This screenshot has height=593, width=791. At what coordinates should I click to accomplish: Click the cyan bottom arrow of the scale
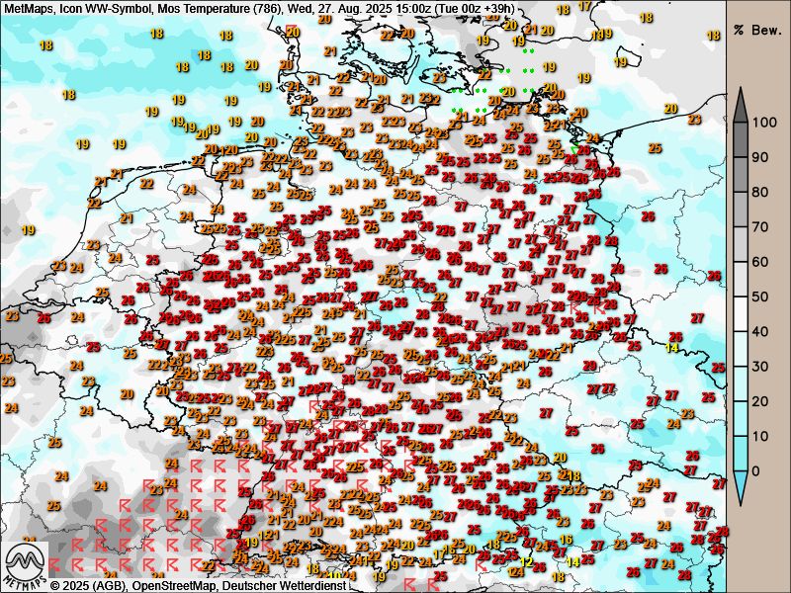[x=740, y=486]
